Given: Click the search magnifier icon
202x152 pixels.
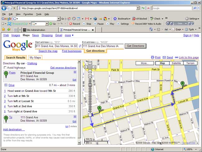Looking at the screenshot, I should coord(195,8).
